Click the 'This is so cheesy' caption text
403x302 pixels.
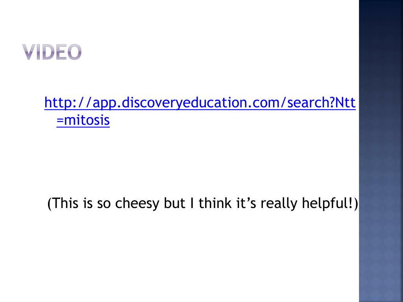203,203
